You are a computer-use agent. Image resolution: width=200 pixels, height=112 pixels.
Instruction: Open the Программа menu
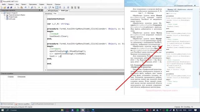32,4
